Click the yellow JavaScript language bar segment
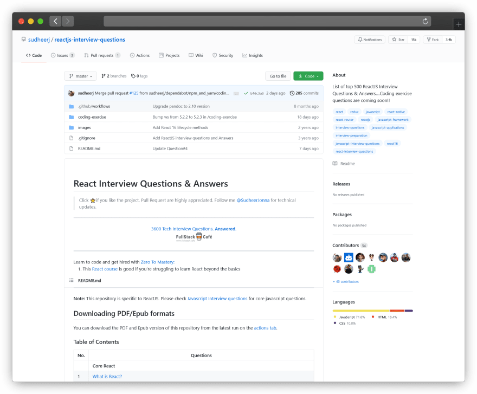 point(361,311)
